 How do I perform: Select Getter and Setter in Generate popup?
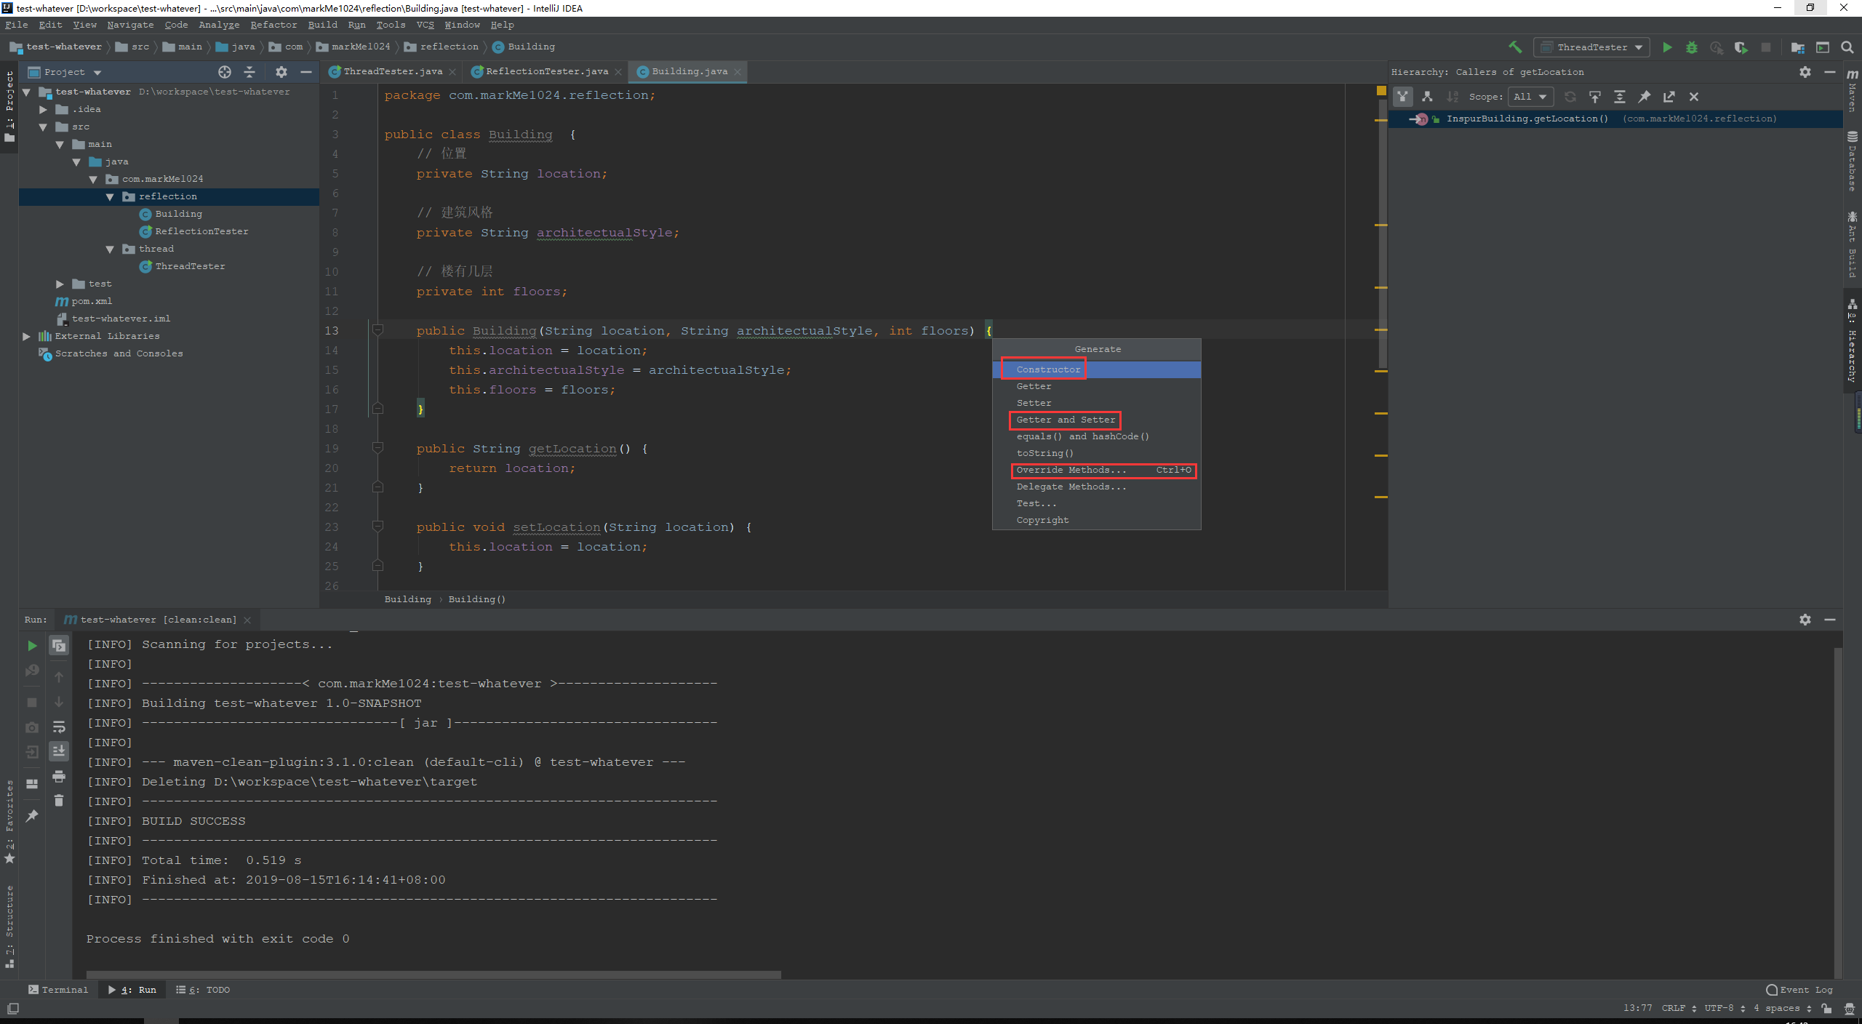1065,420
